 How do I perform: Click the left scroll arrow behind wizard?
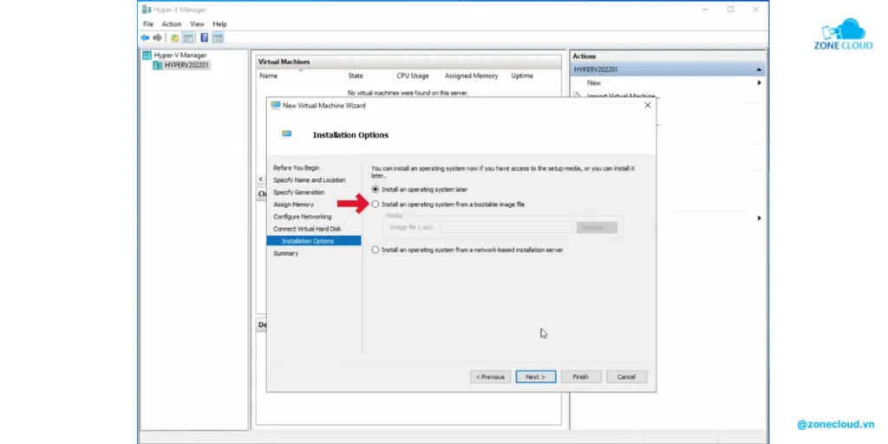(x=260, y=180)
